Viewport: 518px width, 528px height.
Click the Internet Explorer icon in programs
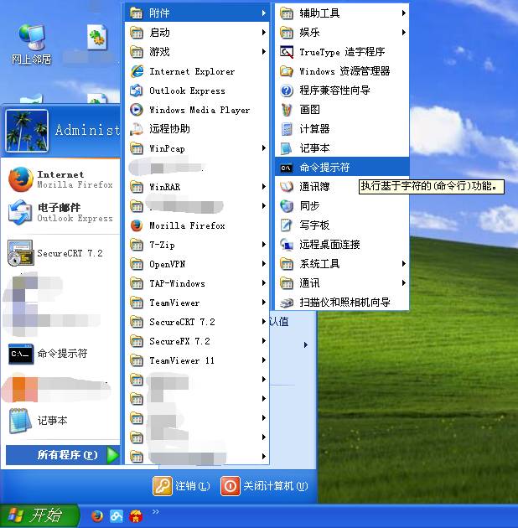(137, 71)
